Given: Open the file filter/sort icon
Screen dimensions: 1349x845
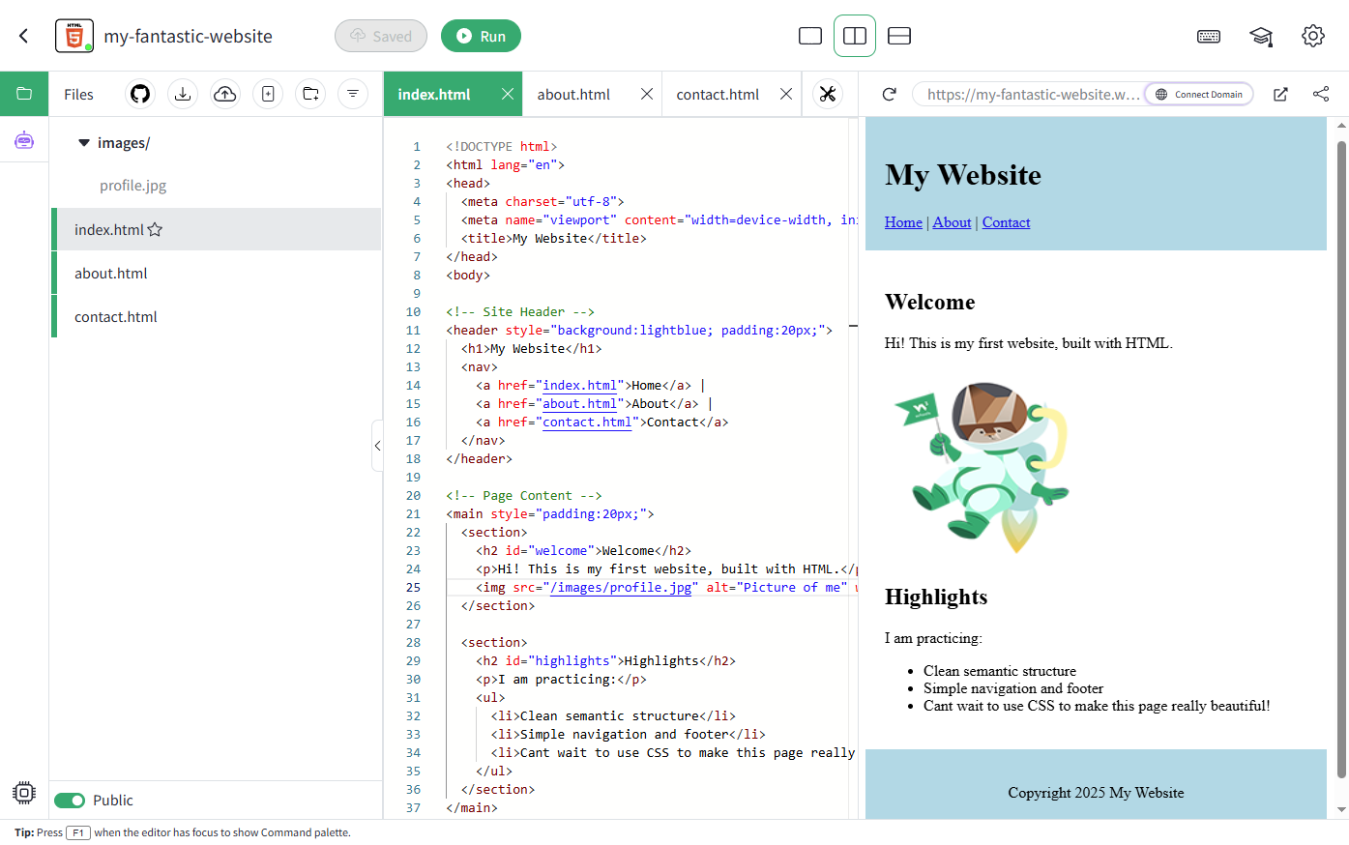Looking at the screenshot, I should 352,94.
